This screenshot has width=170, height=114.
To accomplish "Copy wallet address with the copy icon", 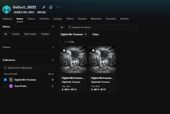I will 51,7.
